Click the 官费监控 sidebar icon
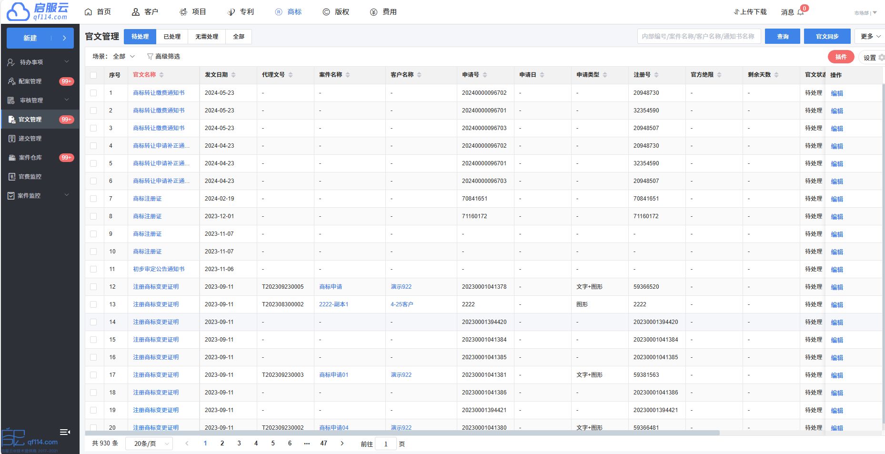 coord(12,177)
